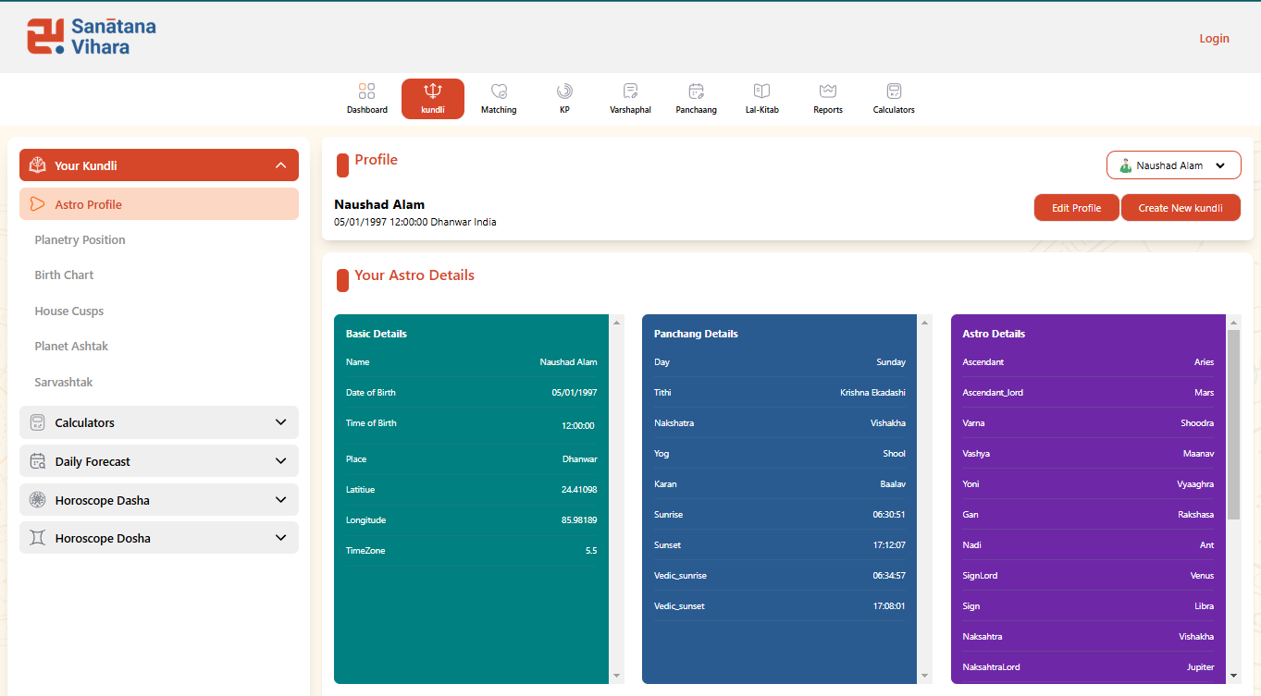The image size is (1261, 696).
Task: Click the SignLord value Venus
Action: click(x=1202, y=576)
